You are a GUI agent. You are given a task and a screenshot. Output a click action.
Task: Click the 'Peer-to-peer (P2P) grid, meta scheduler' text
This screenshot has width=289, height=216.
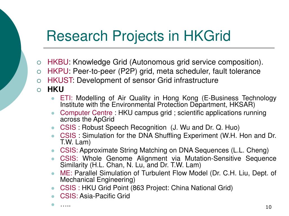point(141,71)
